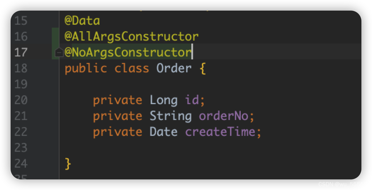Click the public keyword on line 18

tap(86, 69)
